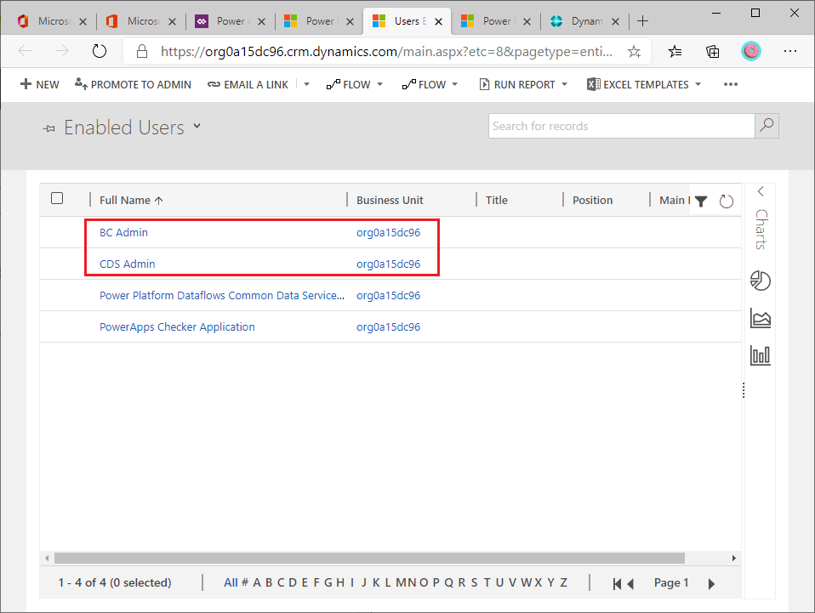
Task: Sort by Business Unit column header
Action: (x=390, y=200)
